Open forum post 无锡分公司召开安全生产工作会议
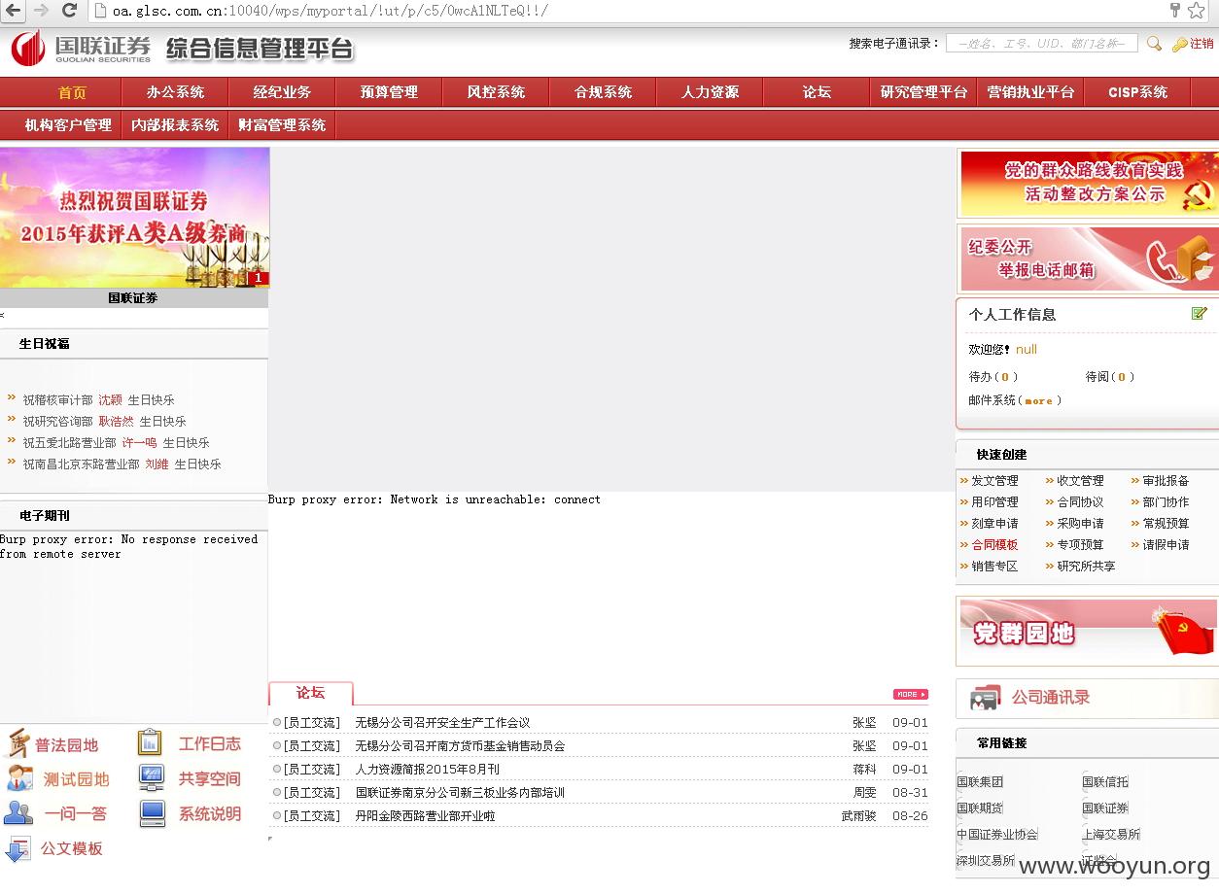Viewport: 1219px width, 894px height. pos(442,723)
